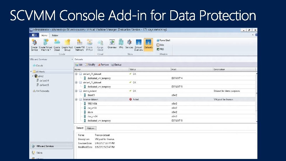The height and width of the screenshot is (161, 286).
Task: Open the PowerShell window
Action: coord(163,40)
